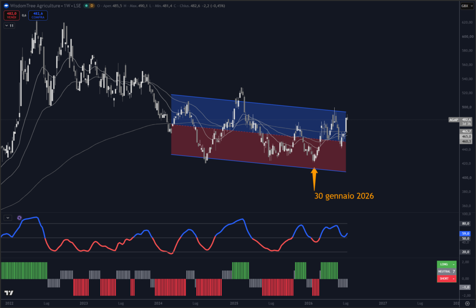Click the 482,6 last price label
Viewport: 476px width, 308px height.
(466, 120)
